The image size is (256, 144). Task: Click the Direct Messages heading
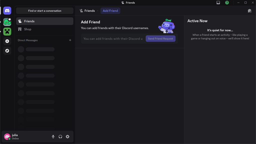(27, 40)
